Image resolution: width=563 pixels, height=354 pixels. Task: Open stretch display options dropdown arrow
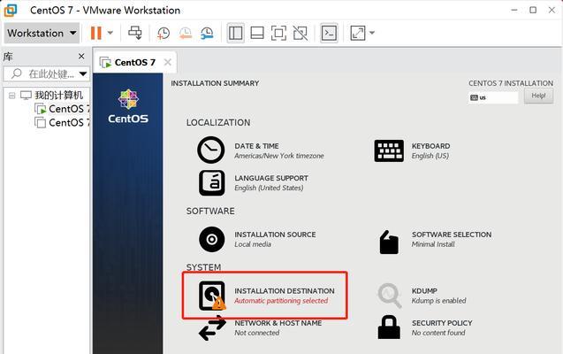(372, 33)
